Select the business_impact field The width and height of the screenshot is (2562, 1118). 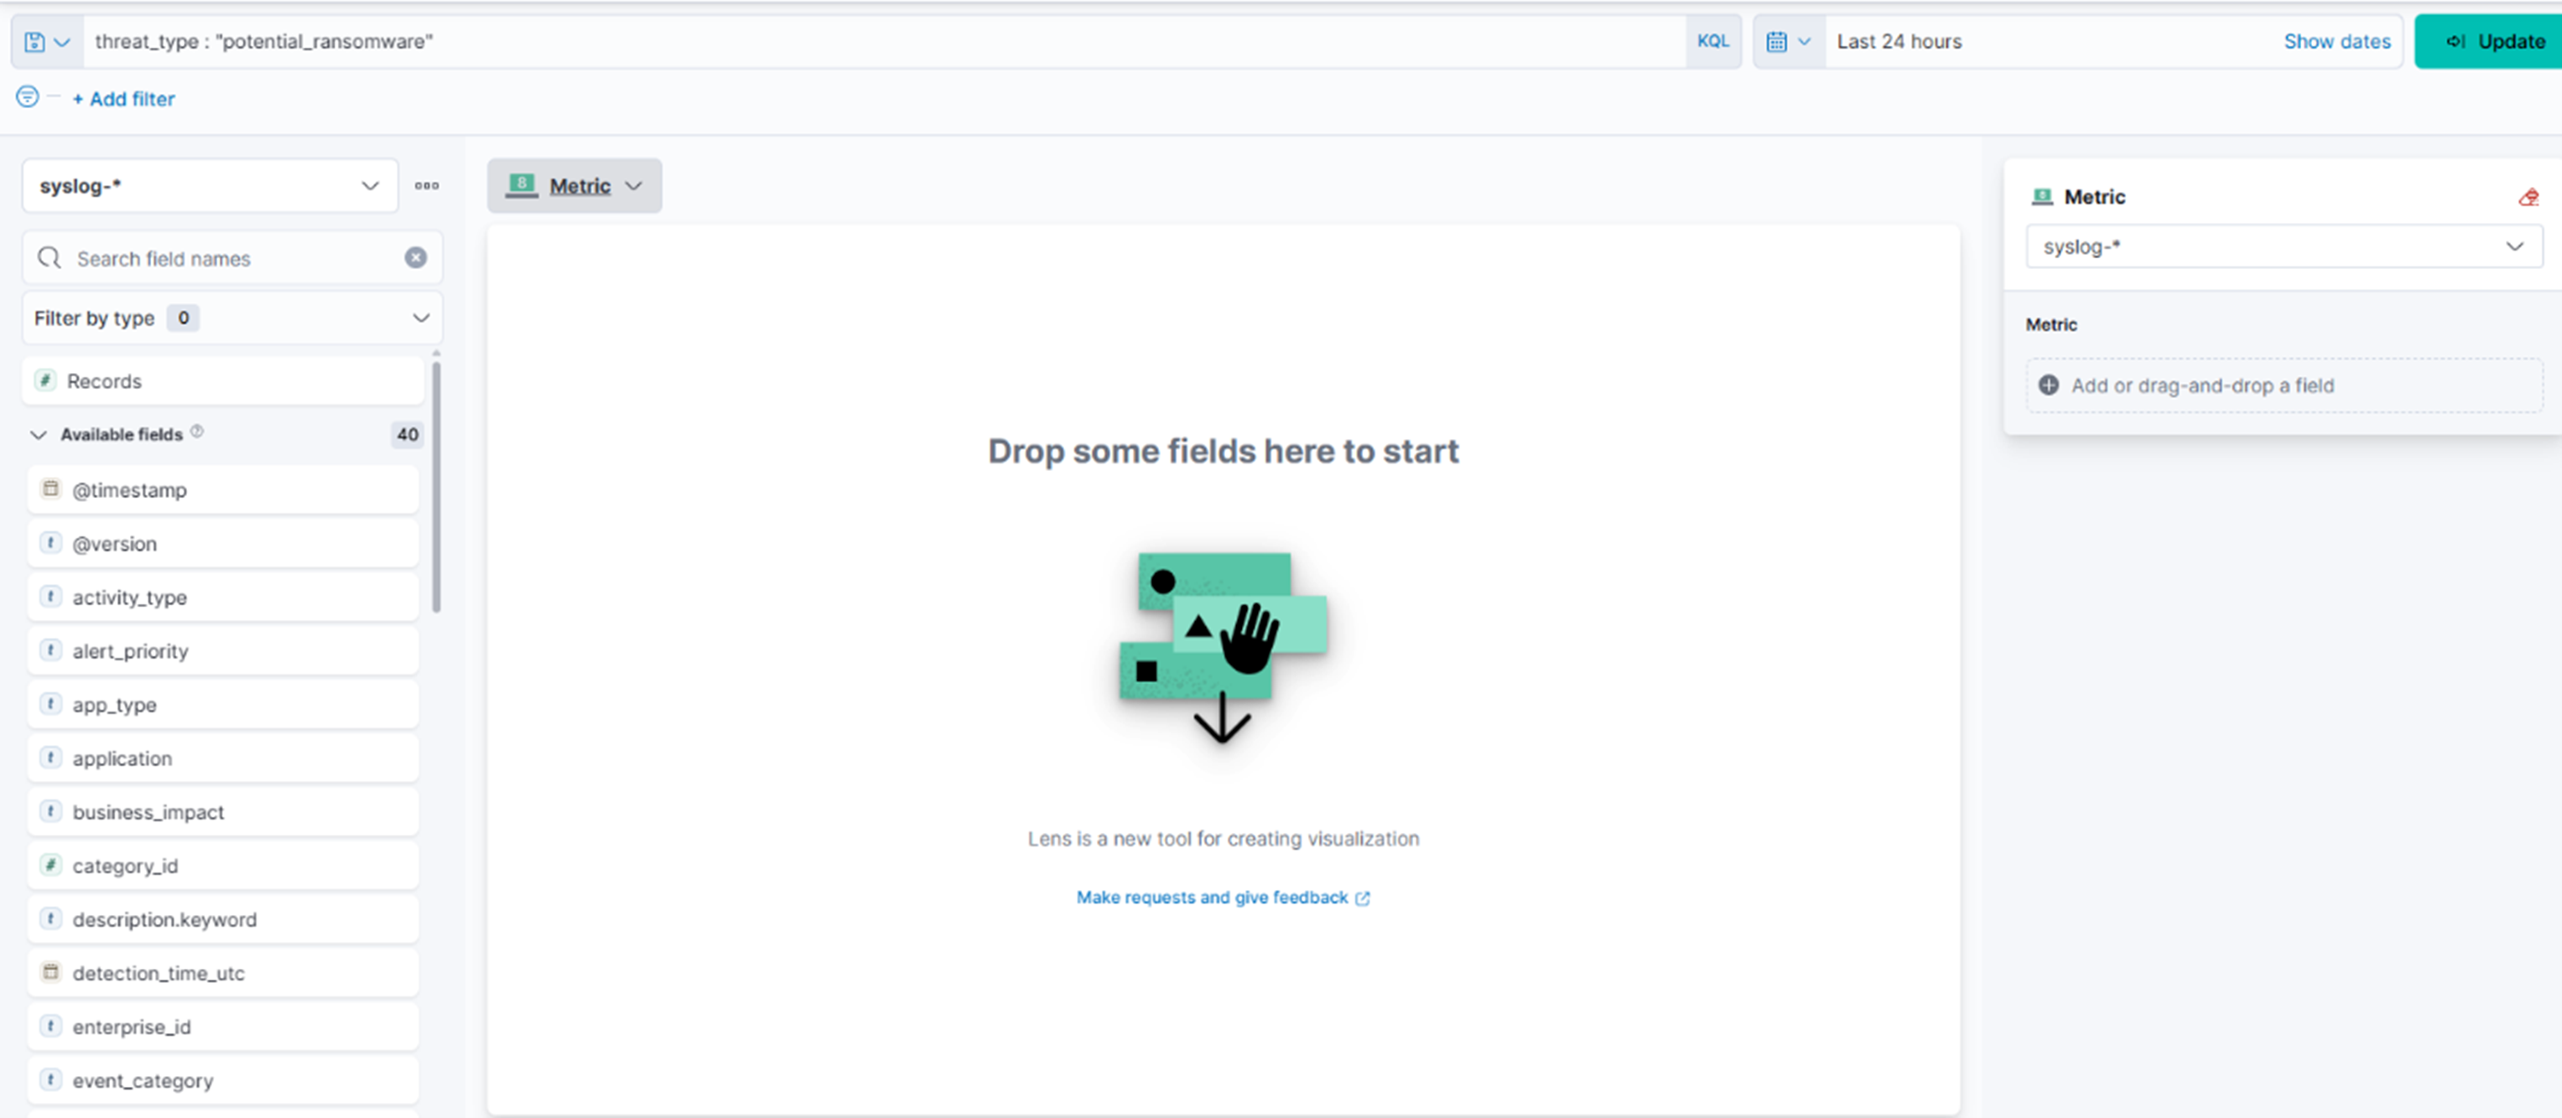click(x=223, y=812)
